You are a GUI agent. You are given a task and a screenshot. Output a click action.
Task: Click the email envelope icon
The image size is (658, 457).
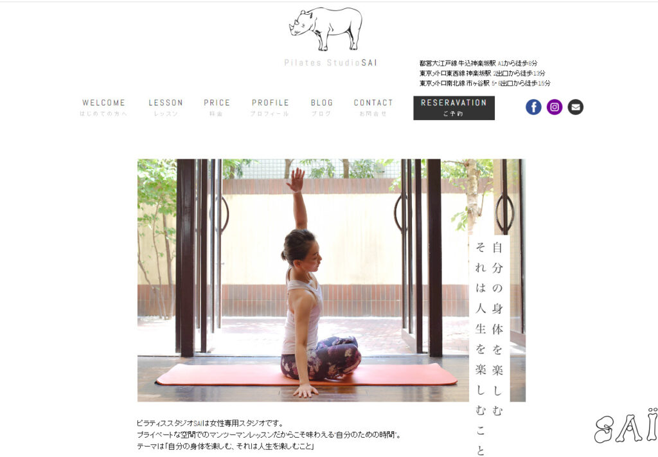[x=575, y=107]
